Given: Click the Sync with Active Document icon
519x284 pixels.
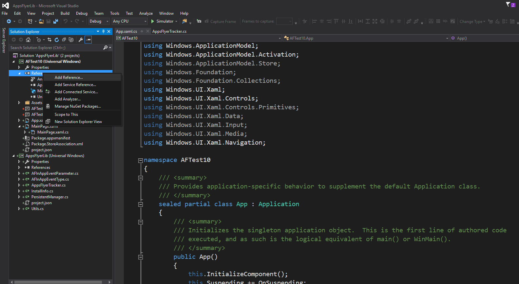Looking at the screenshot, I should click(49, 40).
